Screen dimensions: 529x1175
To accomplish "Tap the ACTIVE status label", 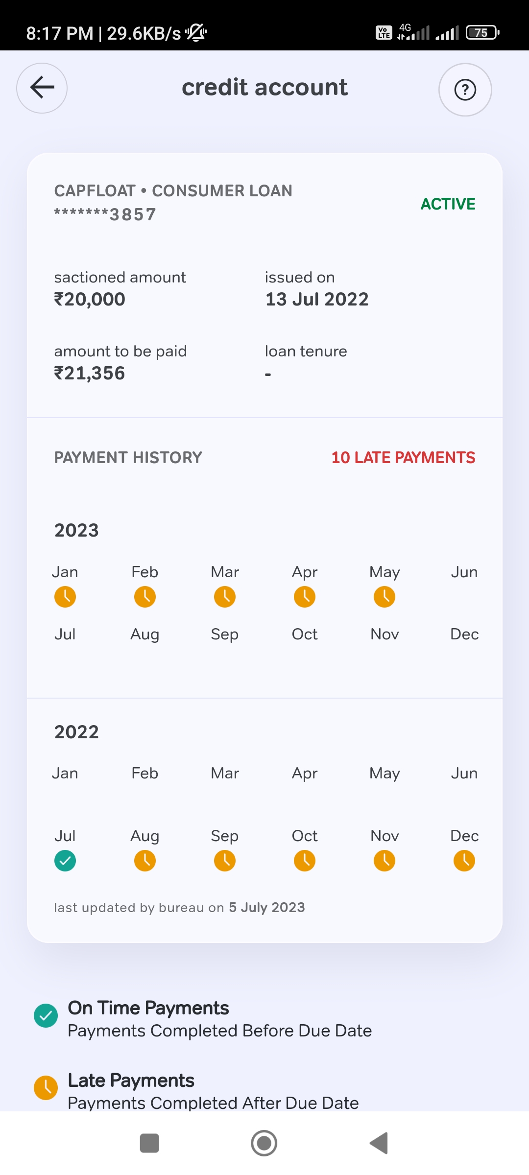I will pos(448,204).
